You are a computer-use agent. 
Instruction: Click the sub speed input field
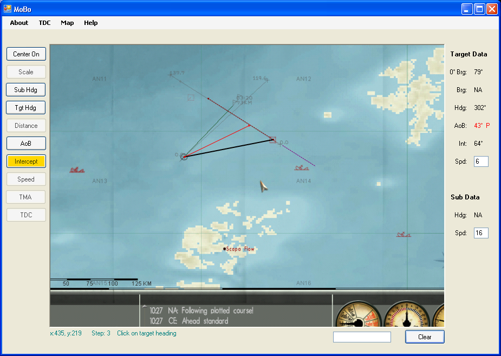point(481,233)
